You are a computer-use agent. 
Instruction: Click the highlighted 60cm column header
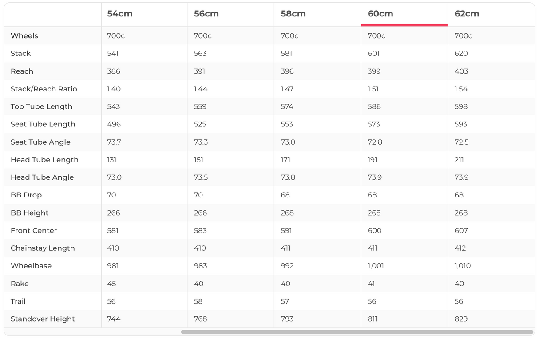tap(380, 14)
